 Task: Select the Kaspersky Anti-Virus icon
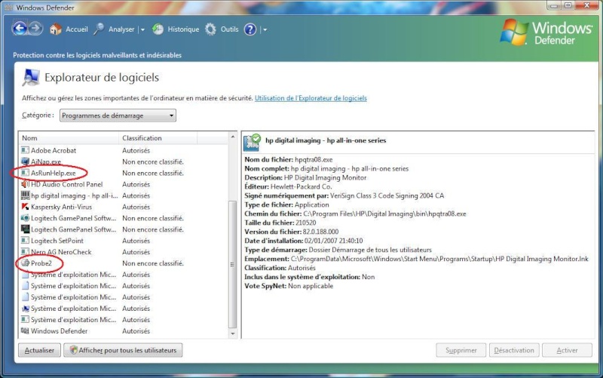coord(25,207)
